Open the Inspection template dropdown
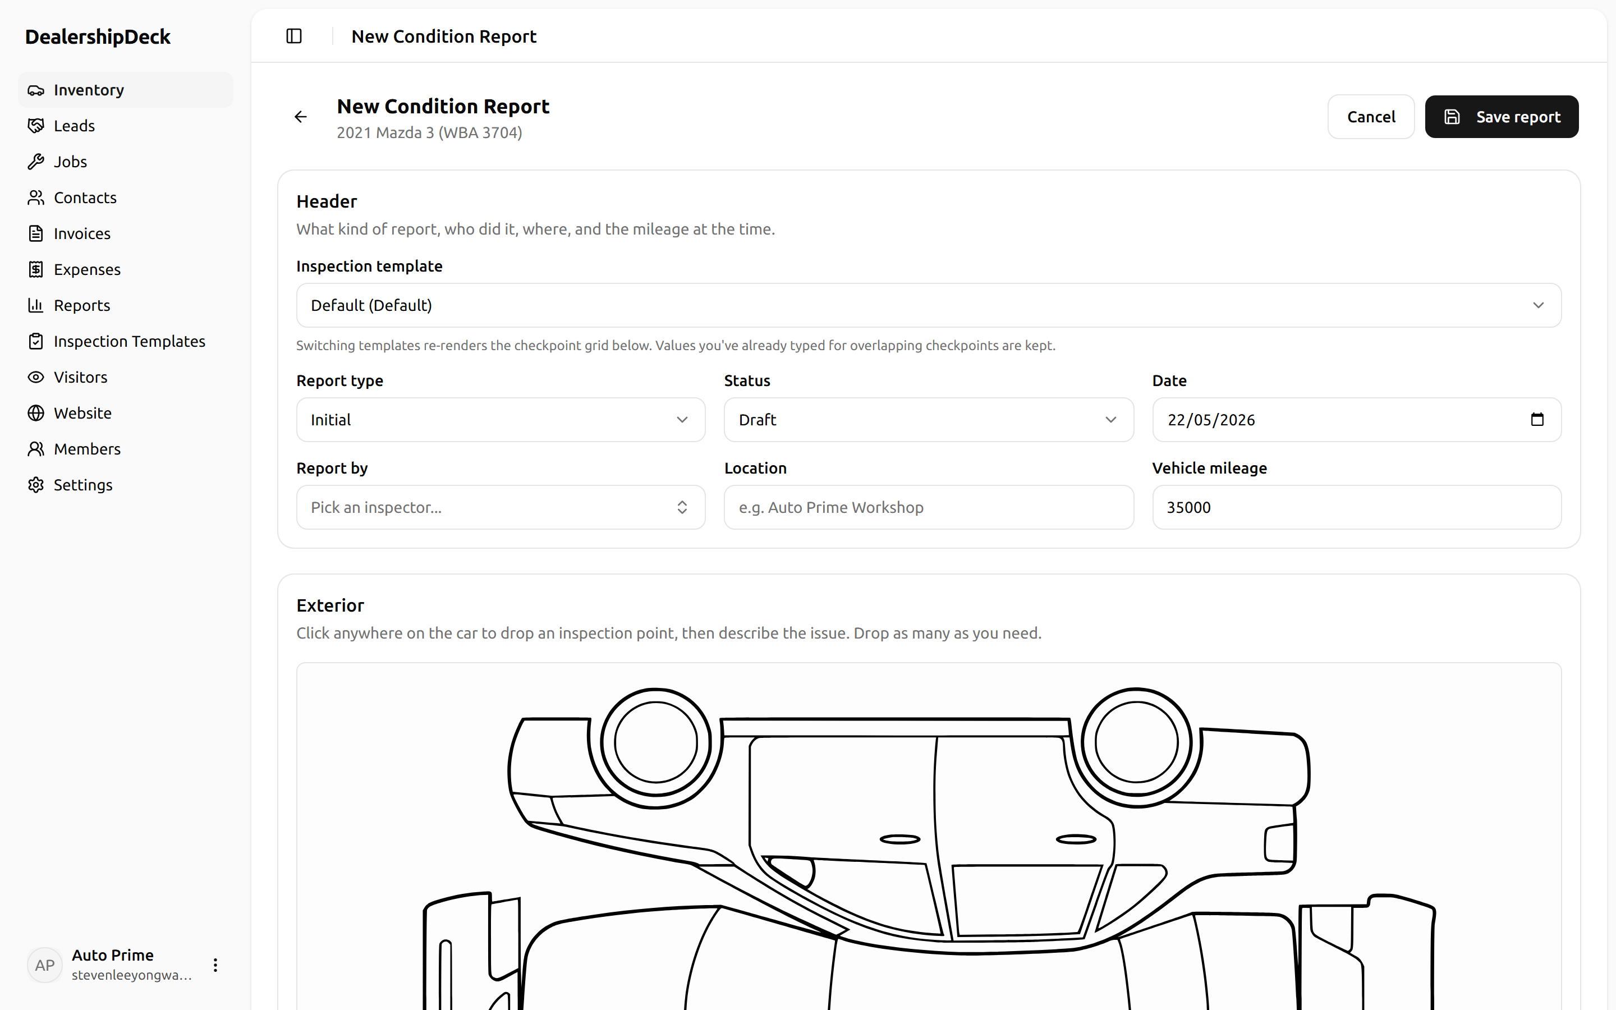 [928, 305]
